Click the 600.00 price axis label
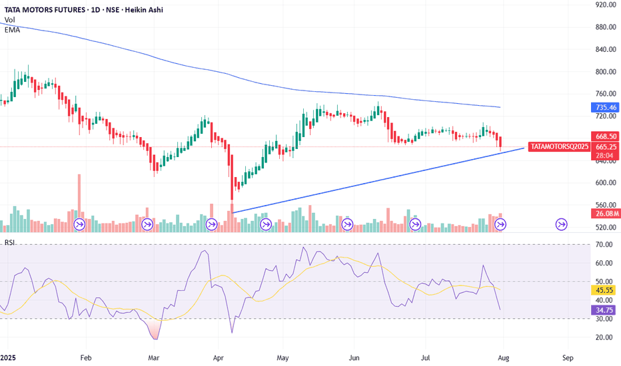 pos(606,183)
